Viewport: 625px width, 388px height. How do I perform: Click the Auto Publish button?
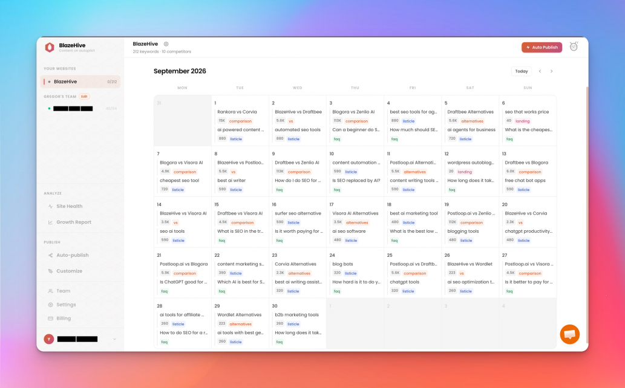point(542,47)
